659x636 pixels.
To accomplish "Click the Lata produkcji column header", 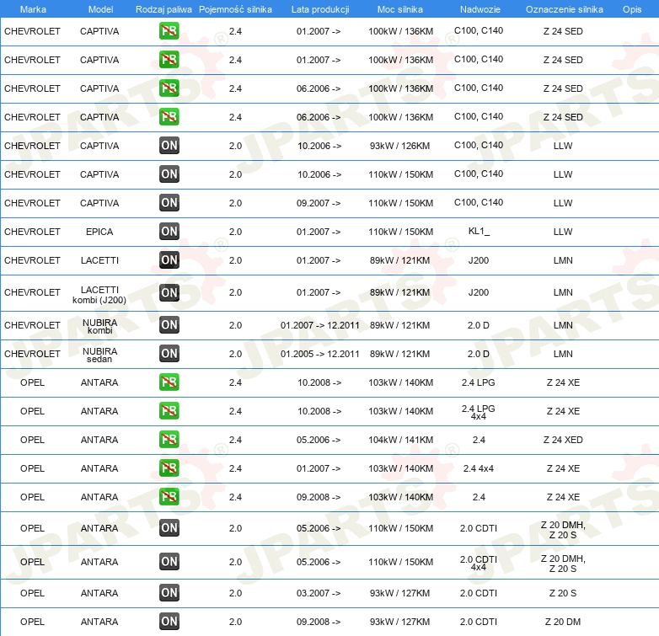I will pyautogui.click(x=320, y=9).
